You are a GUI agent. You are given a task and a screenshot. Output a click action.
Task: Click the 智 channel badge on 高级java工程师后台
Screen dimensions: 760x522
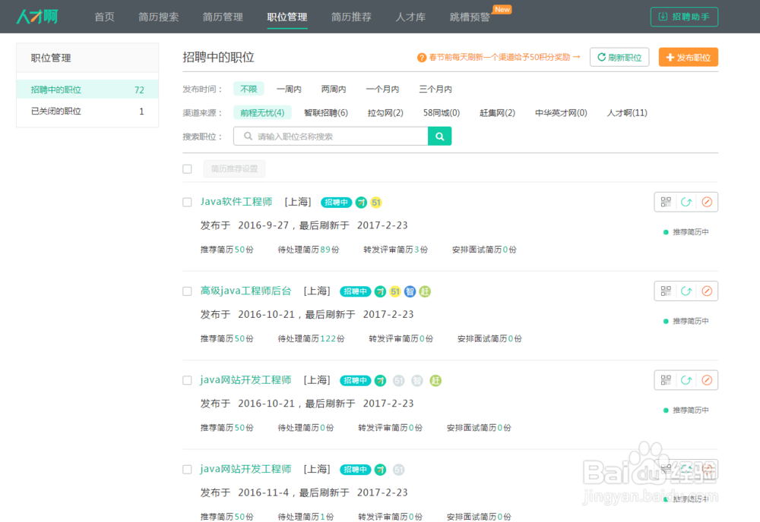410,291
